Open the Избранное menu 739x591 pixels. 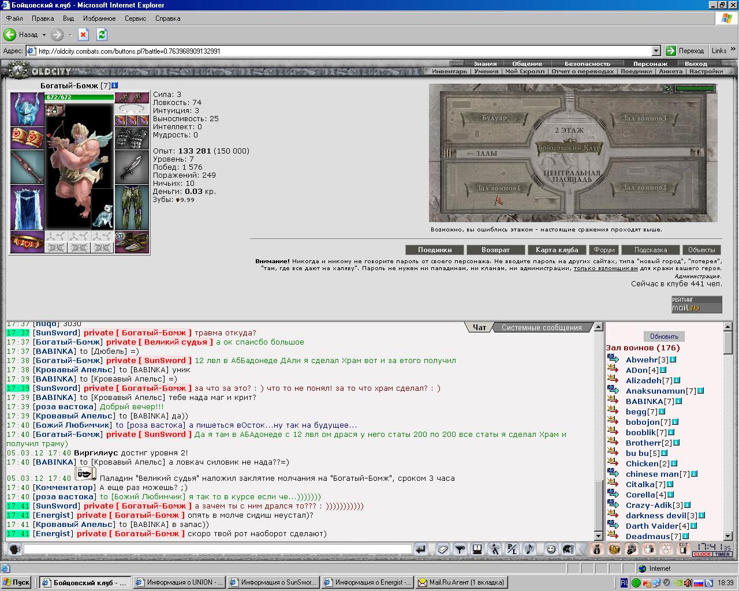(x=99, y=18)
